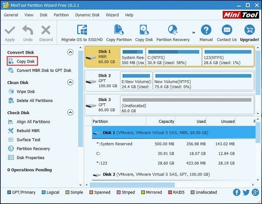Open Copy Partition toolbar wizard
This screenshot has width=262, height=204.
[119, 33]
